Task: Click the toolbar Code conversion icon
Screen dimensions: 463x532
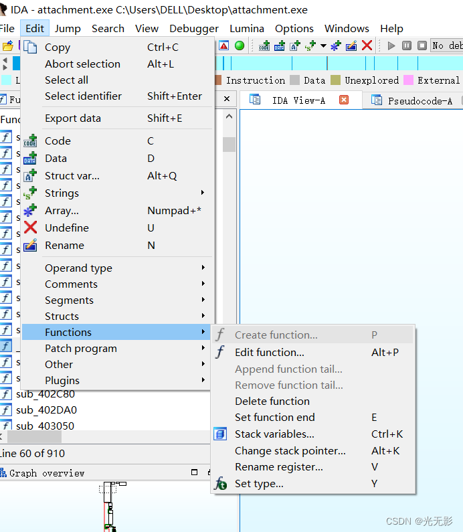Action: [264, 46]
